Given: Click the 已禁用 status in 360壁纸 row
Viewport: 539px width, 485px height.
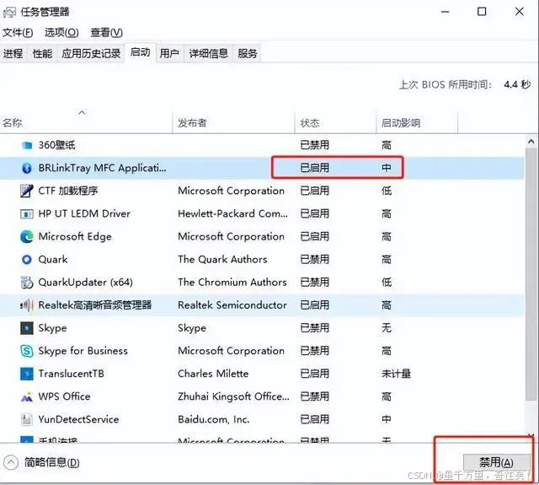Looking at the screenshot, I should coord(314,145).
